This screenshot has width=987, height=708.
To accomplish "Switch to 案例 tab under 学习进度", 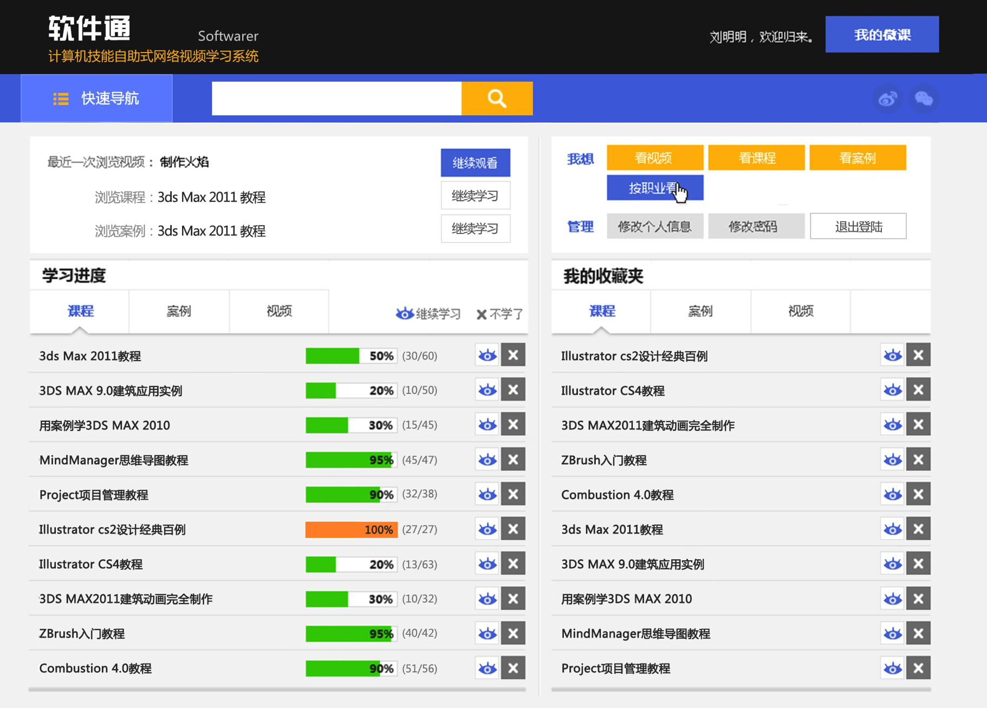I will (179, 311).
